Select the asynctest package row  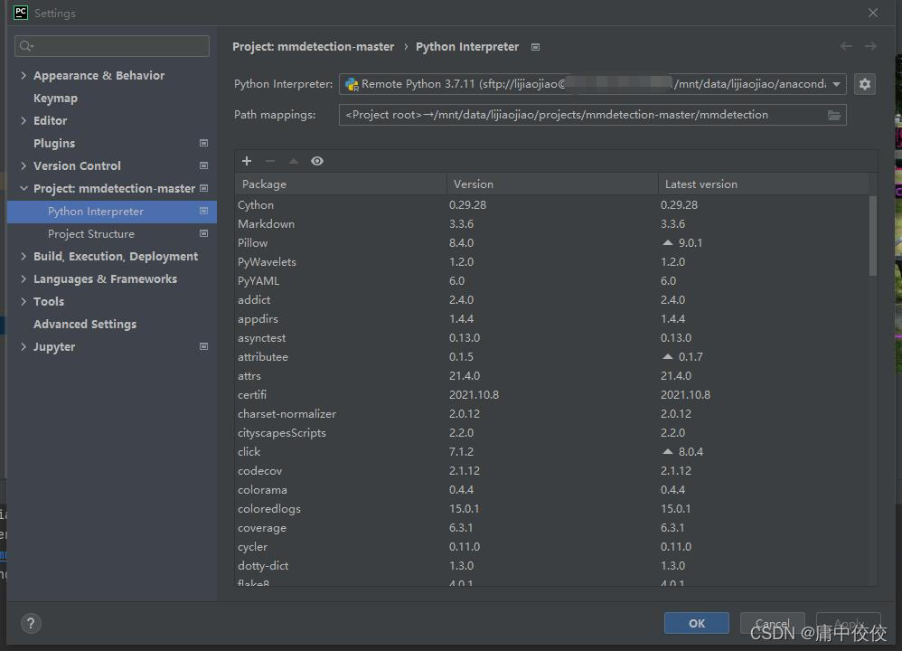click(x=552, y=338)
